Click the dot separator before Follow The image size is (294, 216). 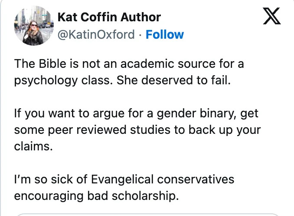[x=140, y=35]
